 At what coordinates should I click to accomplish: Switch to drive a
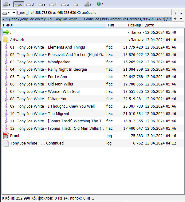[x=6, y=4]
